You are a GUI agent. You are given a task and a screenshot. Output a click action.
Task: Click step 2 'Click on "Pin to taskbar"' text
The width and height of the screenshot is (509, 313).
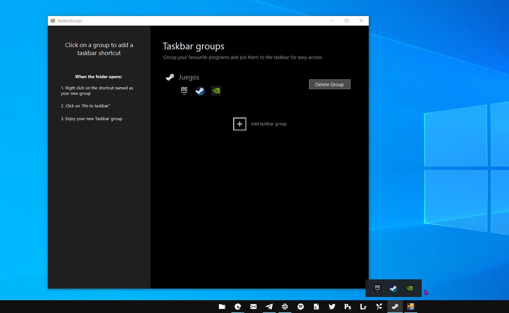(x=85, y=106)
